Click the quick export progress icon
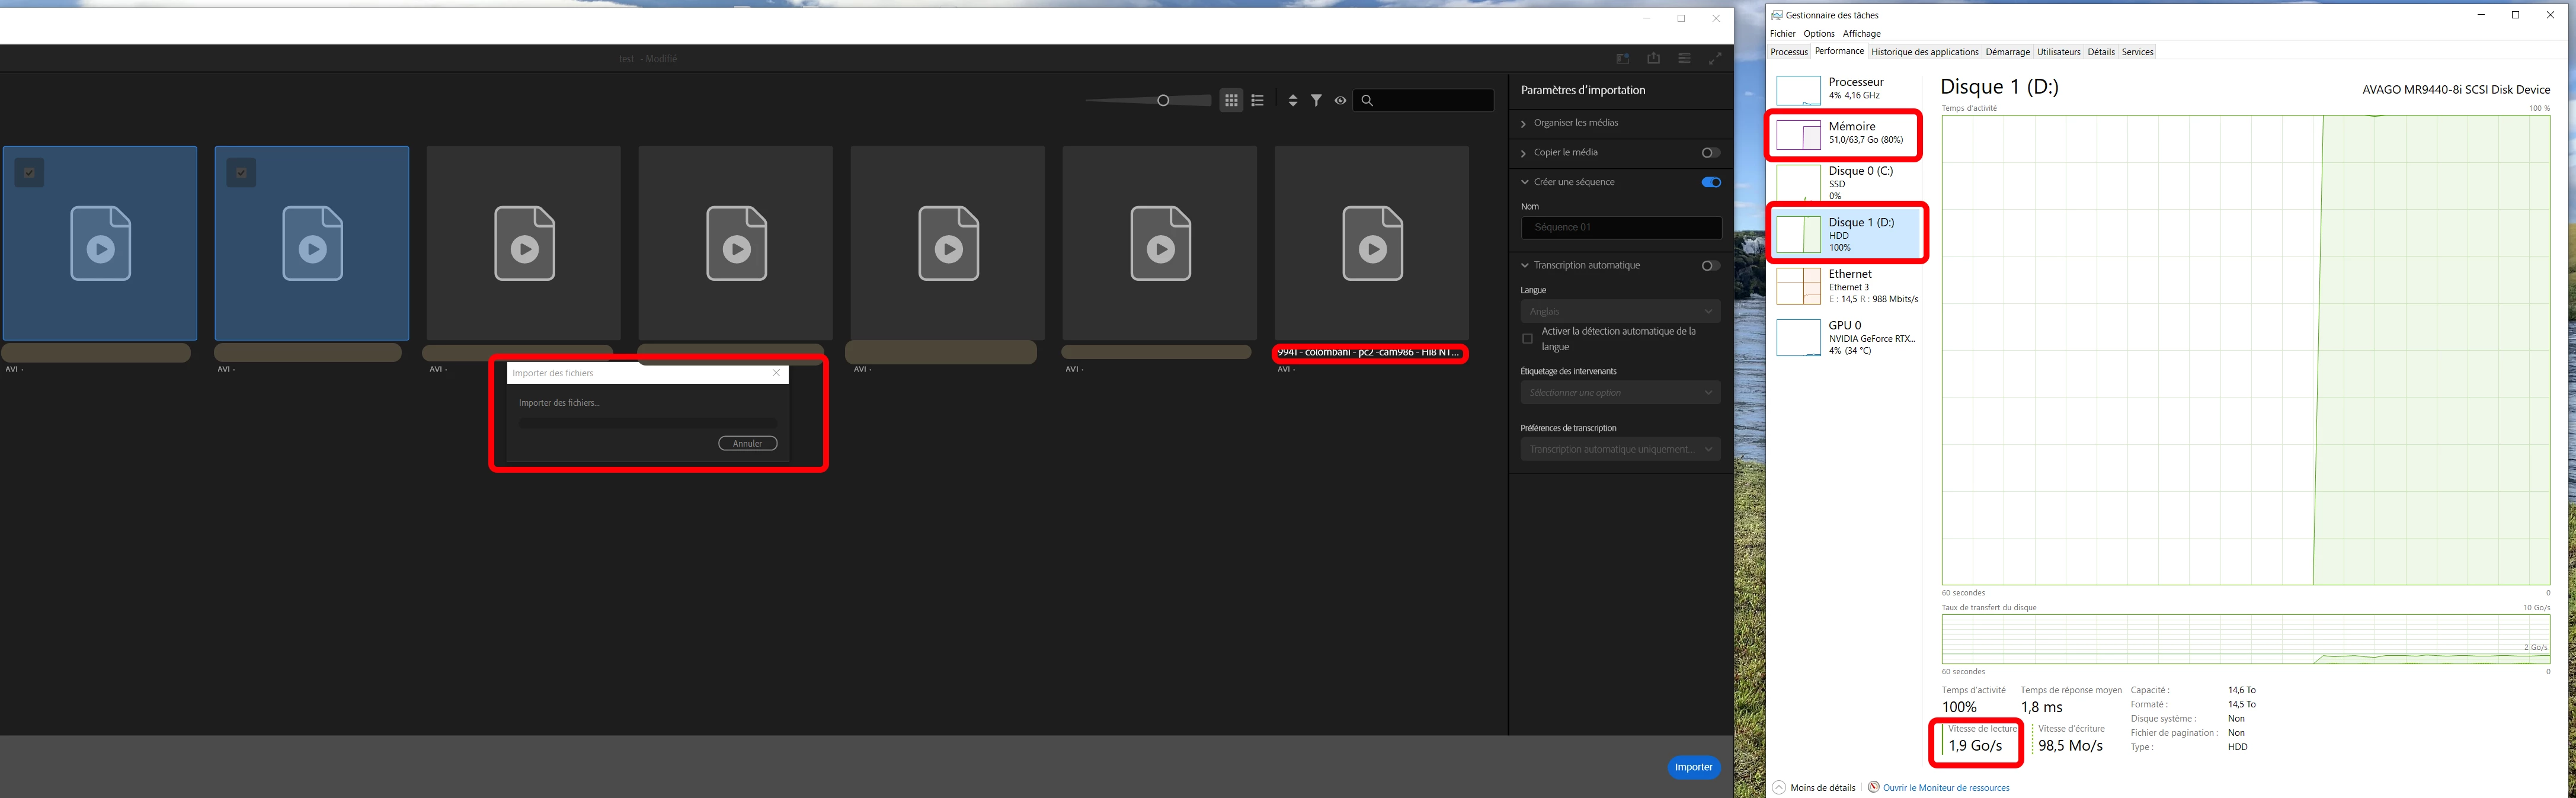The height and width of the screenshot is (798, 2576). pyautogui.click(x=1622, y=59)
